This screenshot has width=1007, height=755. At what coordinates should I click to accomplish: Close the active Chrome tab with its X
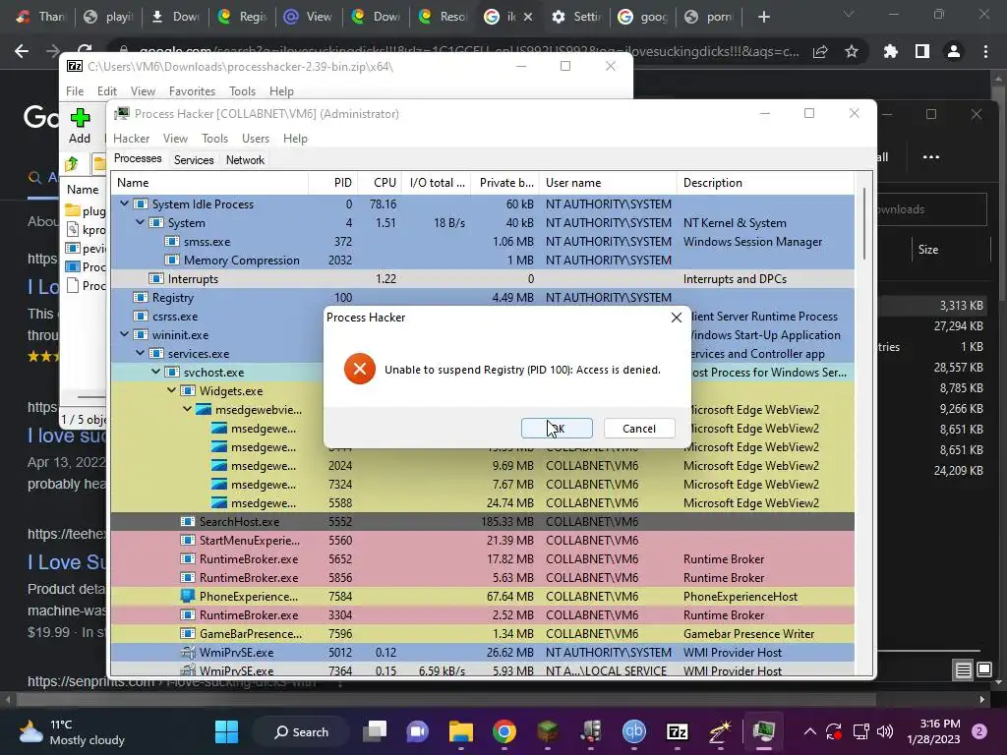[x=528, y=17]
